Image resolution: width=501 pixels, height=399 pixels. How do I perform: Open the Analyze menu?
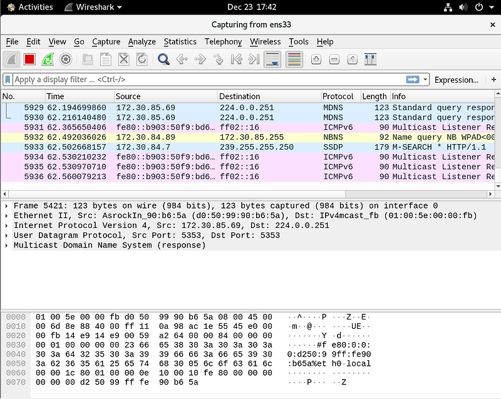[142, 42]
